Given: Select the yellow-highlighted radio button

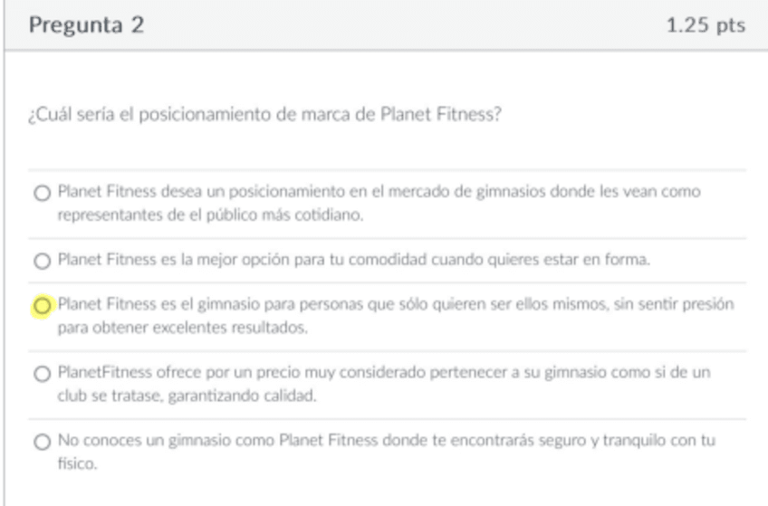Looking at the screenshot, I should point(41,306).
